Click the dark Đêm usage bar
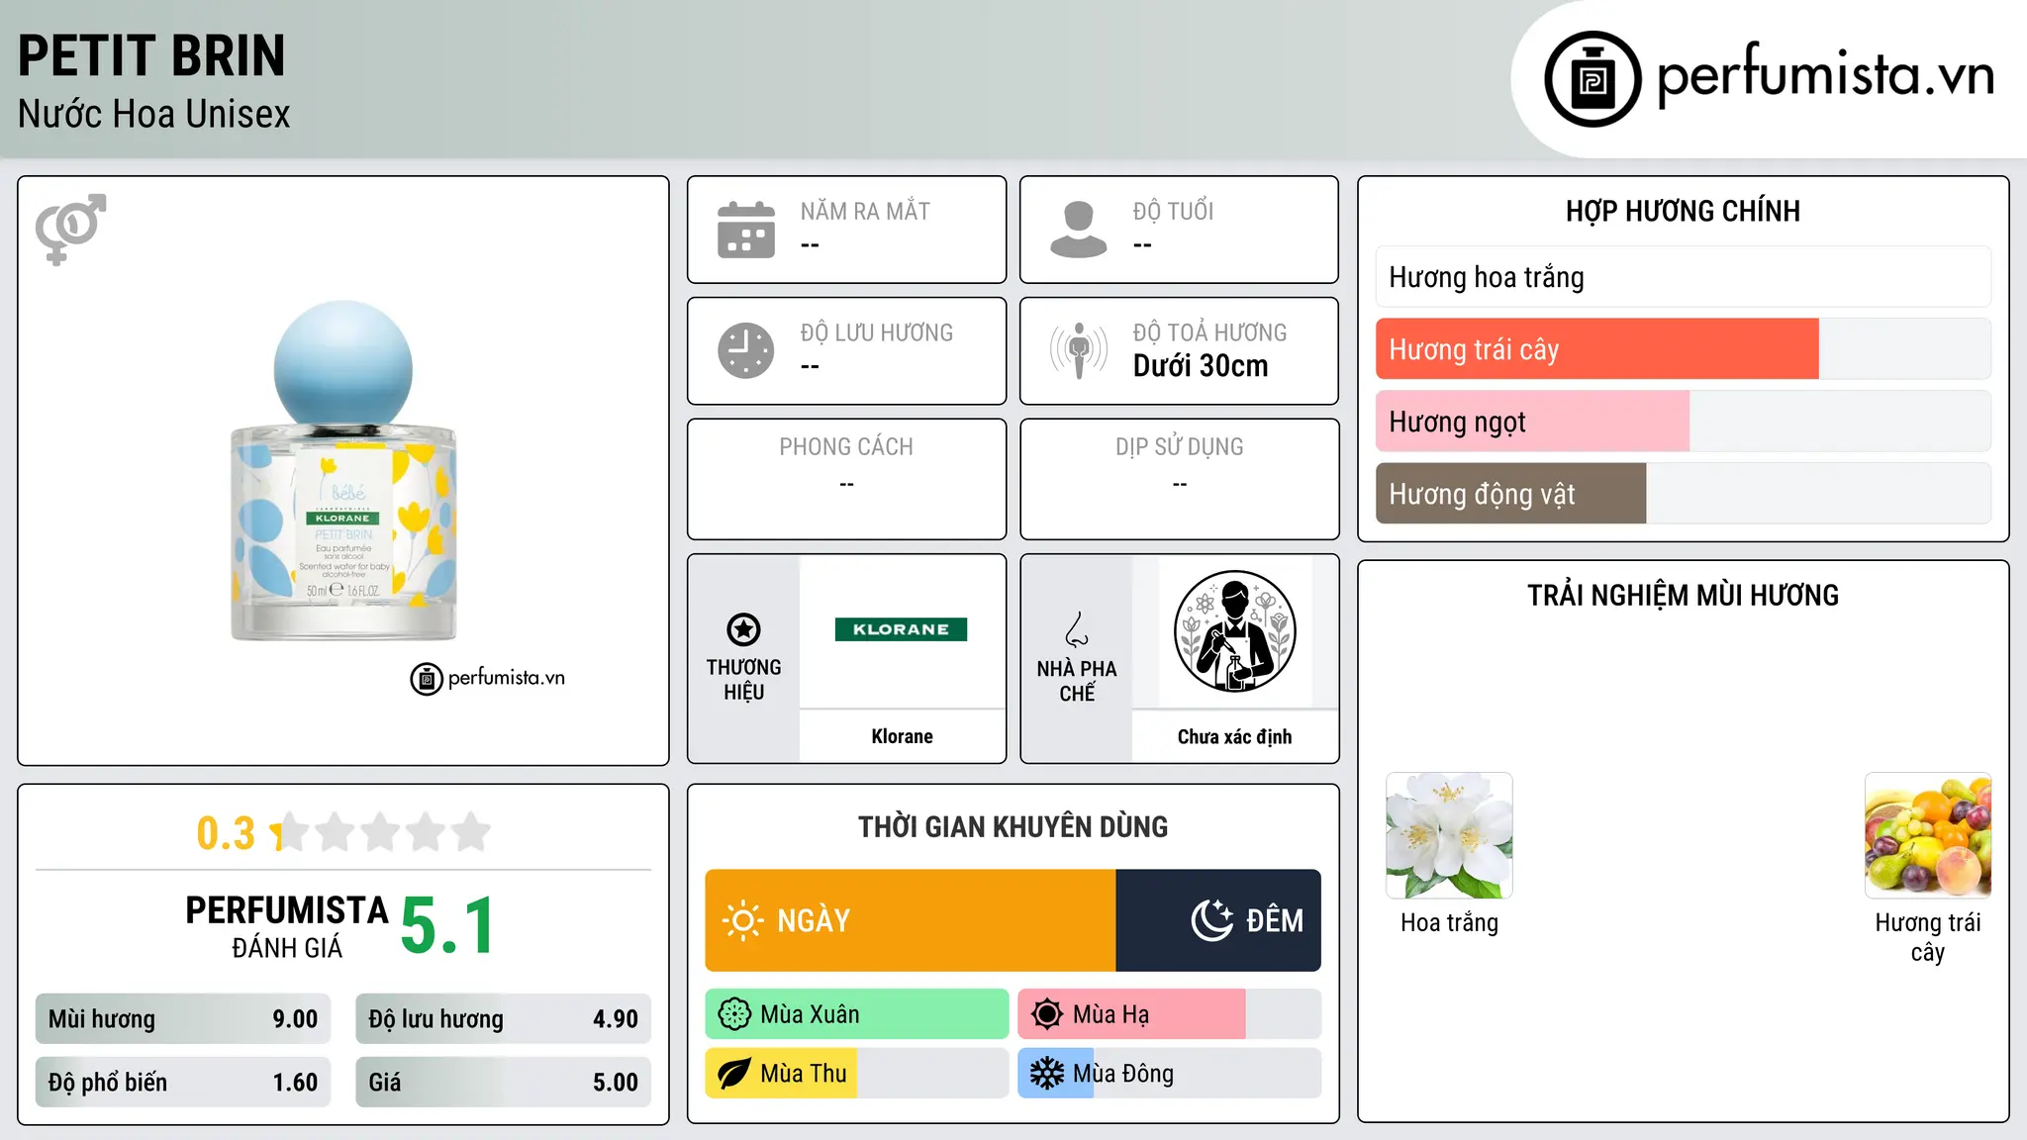The image size is (2027, 1140). tap(1218, 920)
